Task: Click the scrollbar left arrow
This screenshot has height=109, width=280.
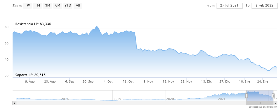Action: coord(14,103)
